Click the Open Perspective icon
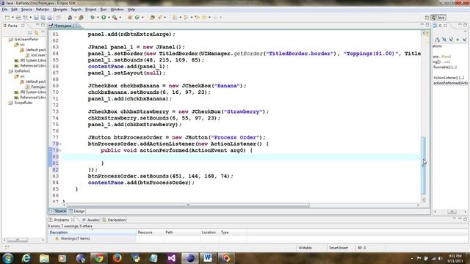 [x=427, y=18]
